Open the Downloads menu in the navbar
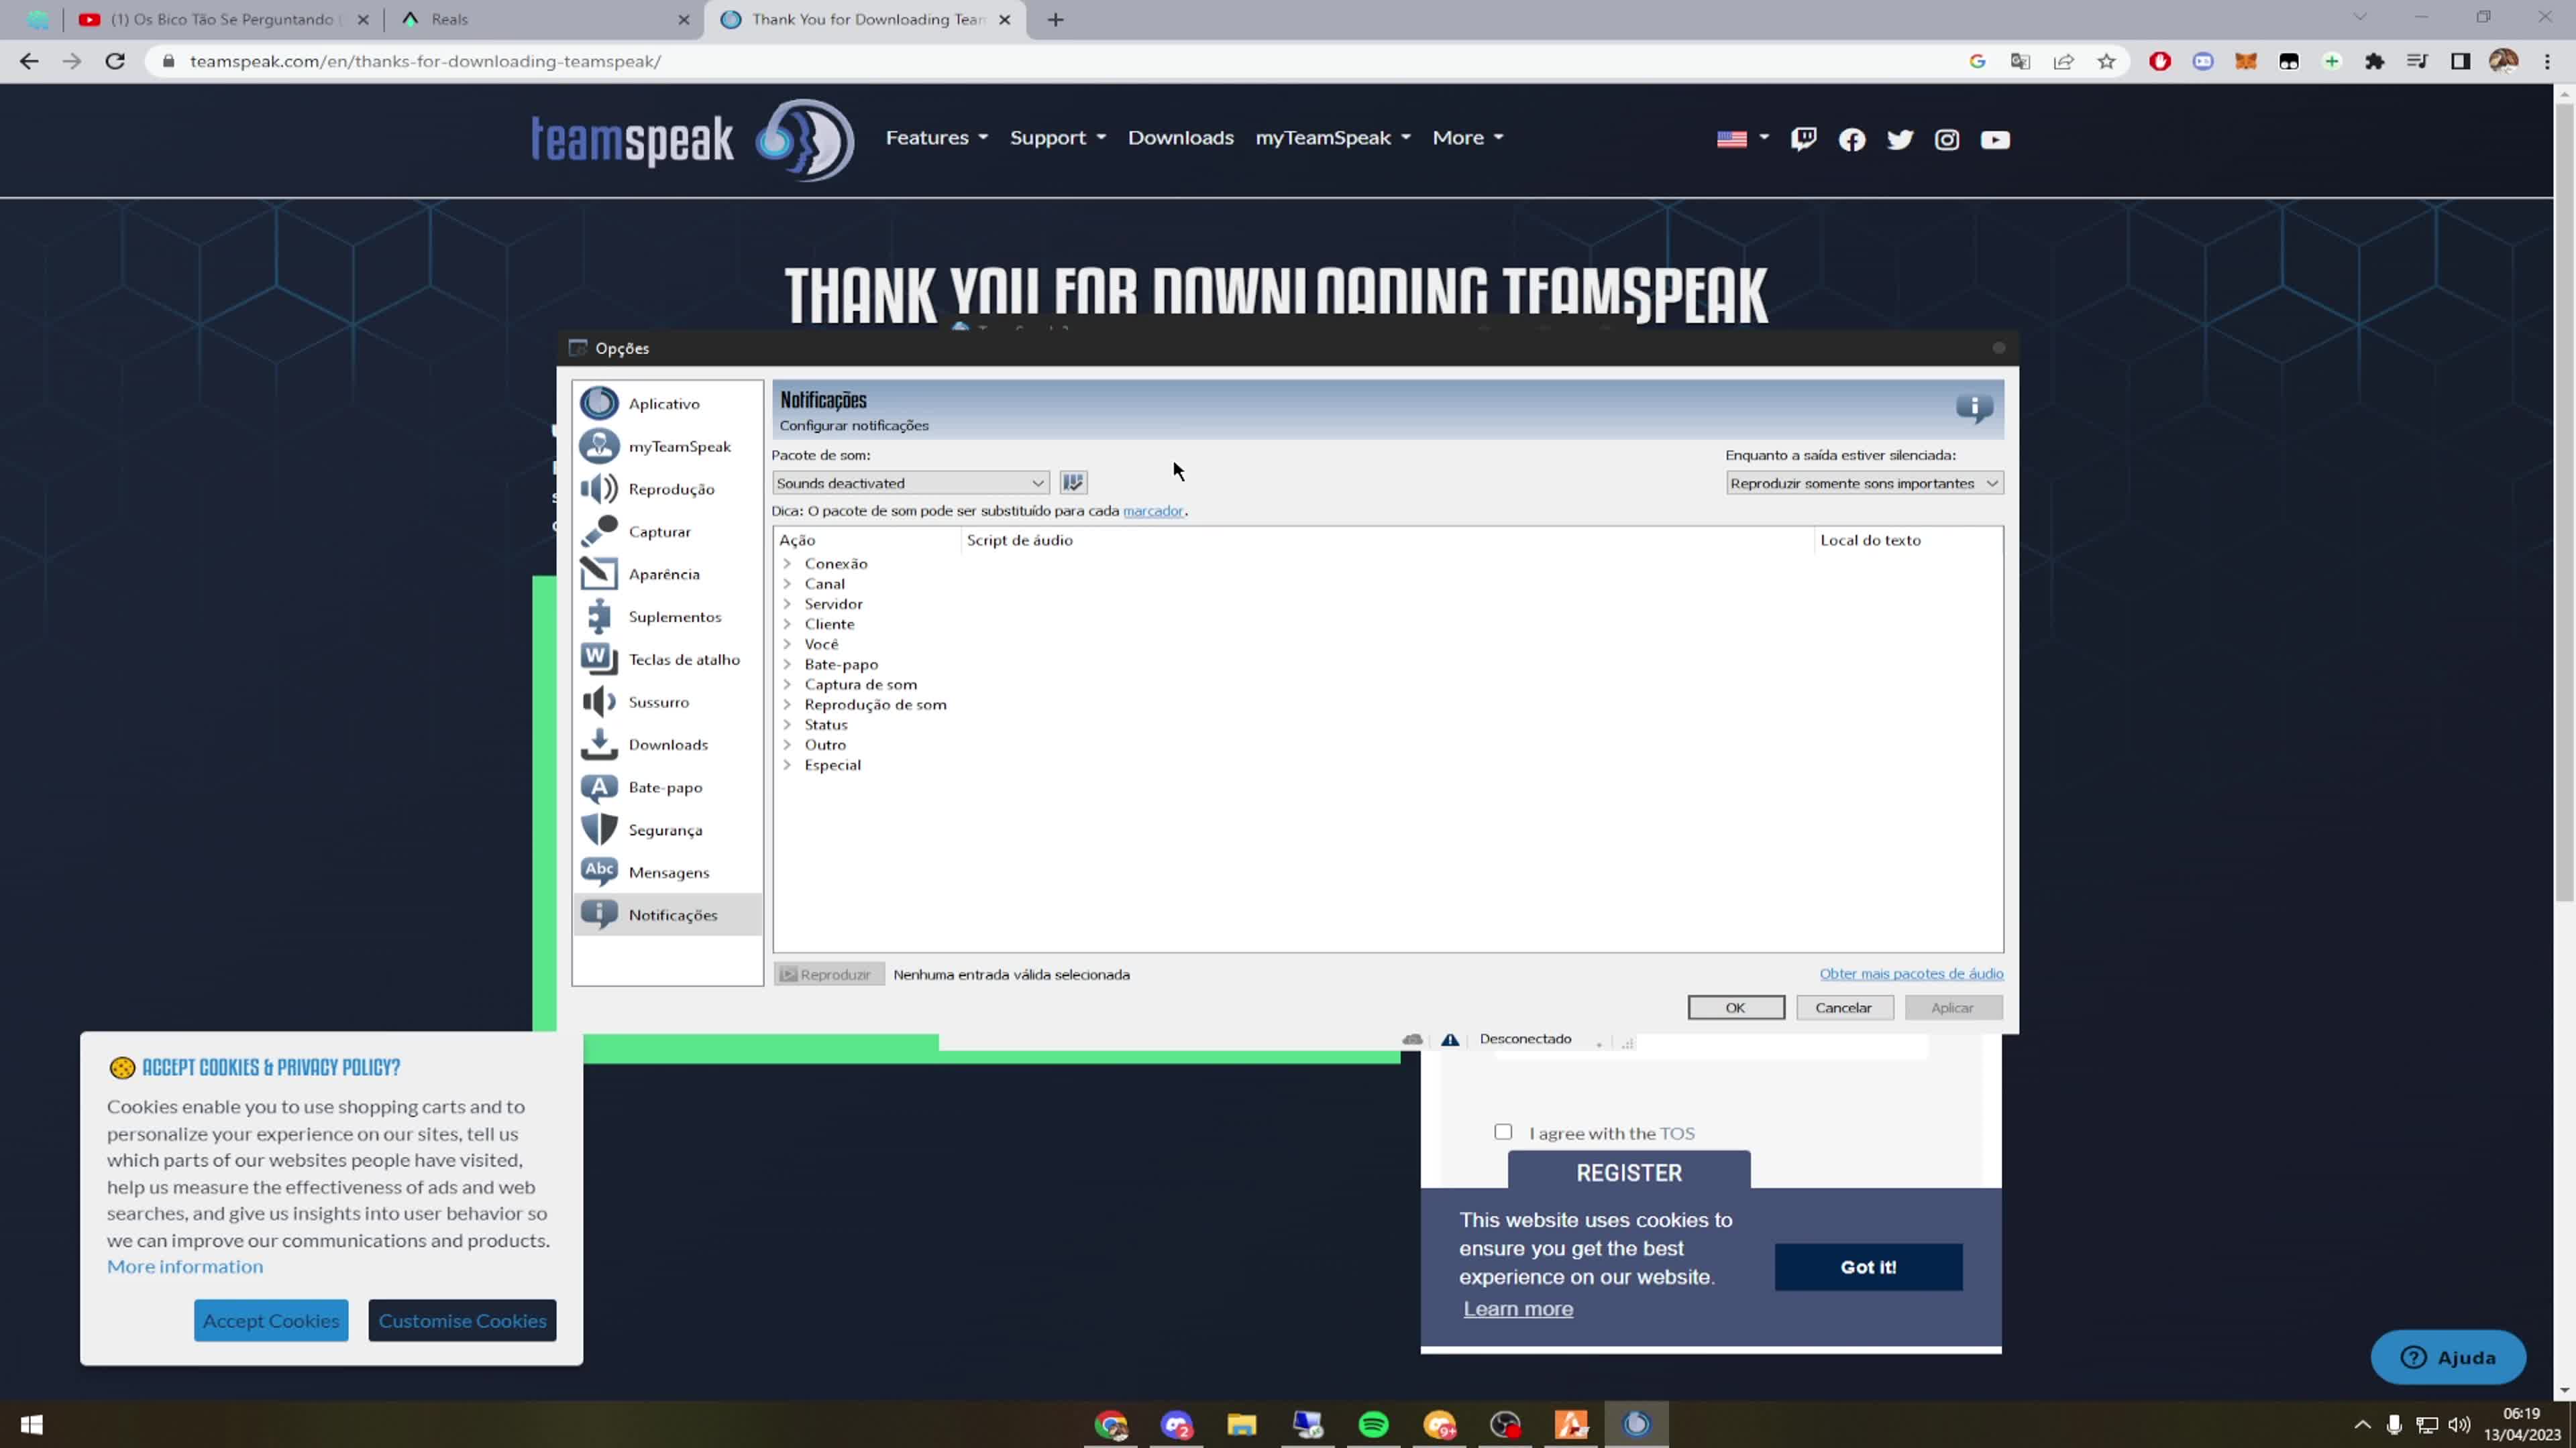 click(1180, 137)
